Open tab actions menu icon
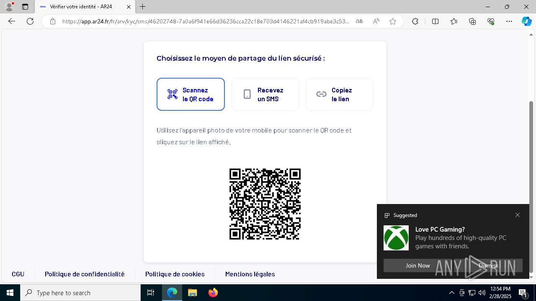This screenshot has width=536, height=301. [x=25, y=7]
